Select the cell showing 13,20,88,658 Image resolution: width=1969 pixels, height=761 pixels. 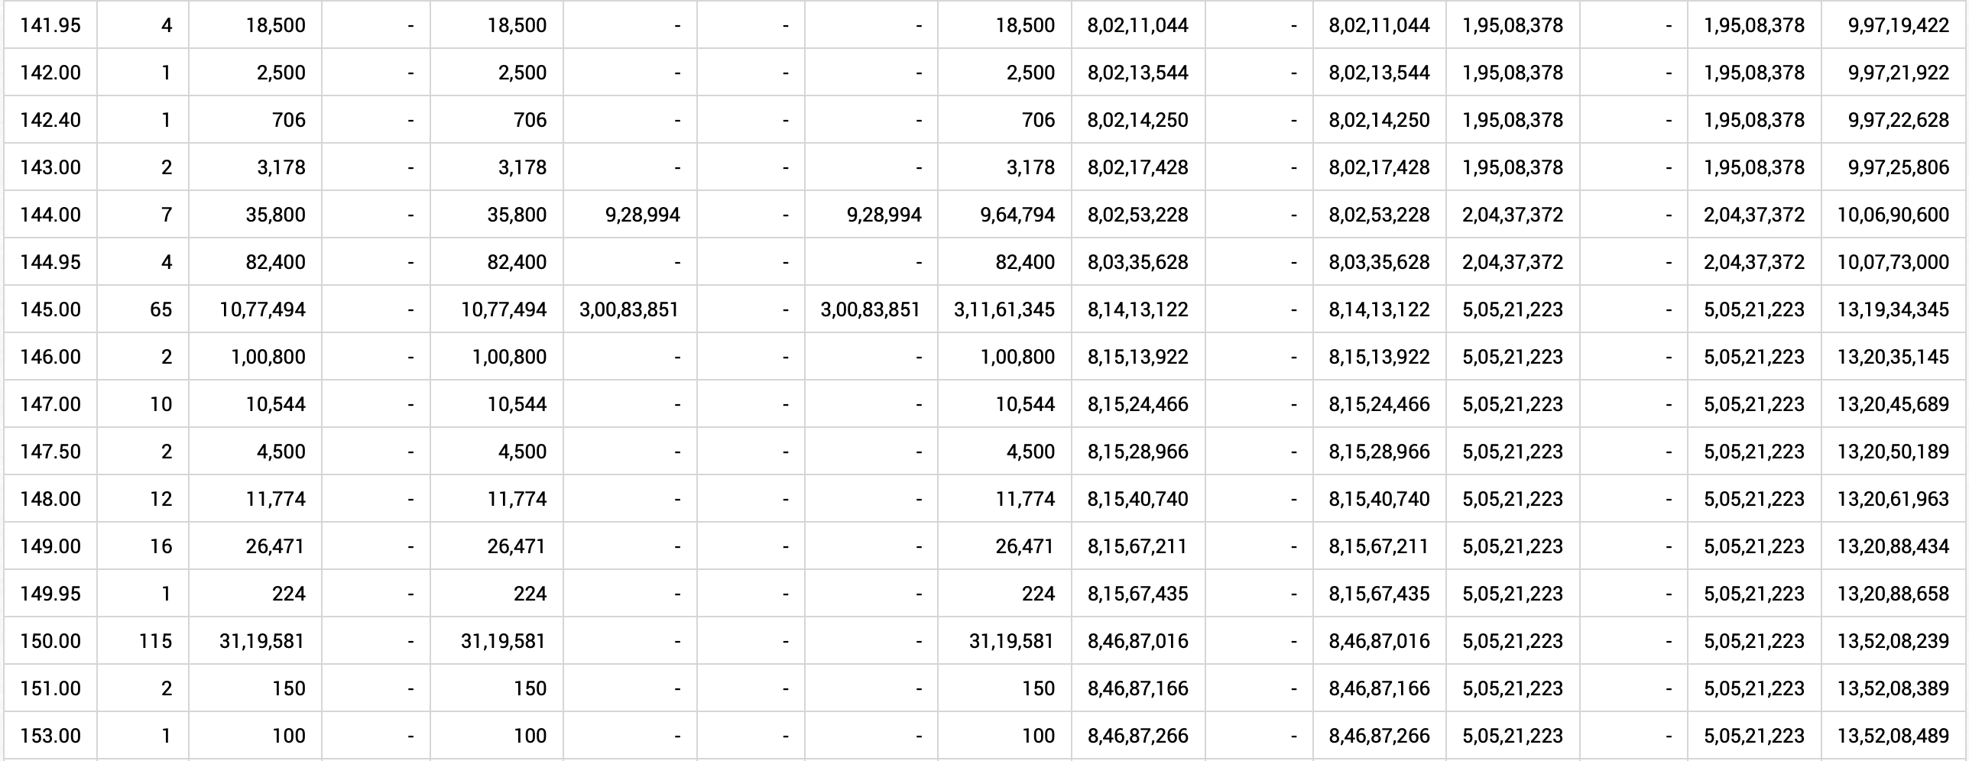pos(1893,594)
